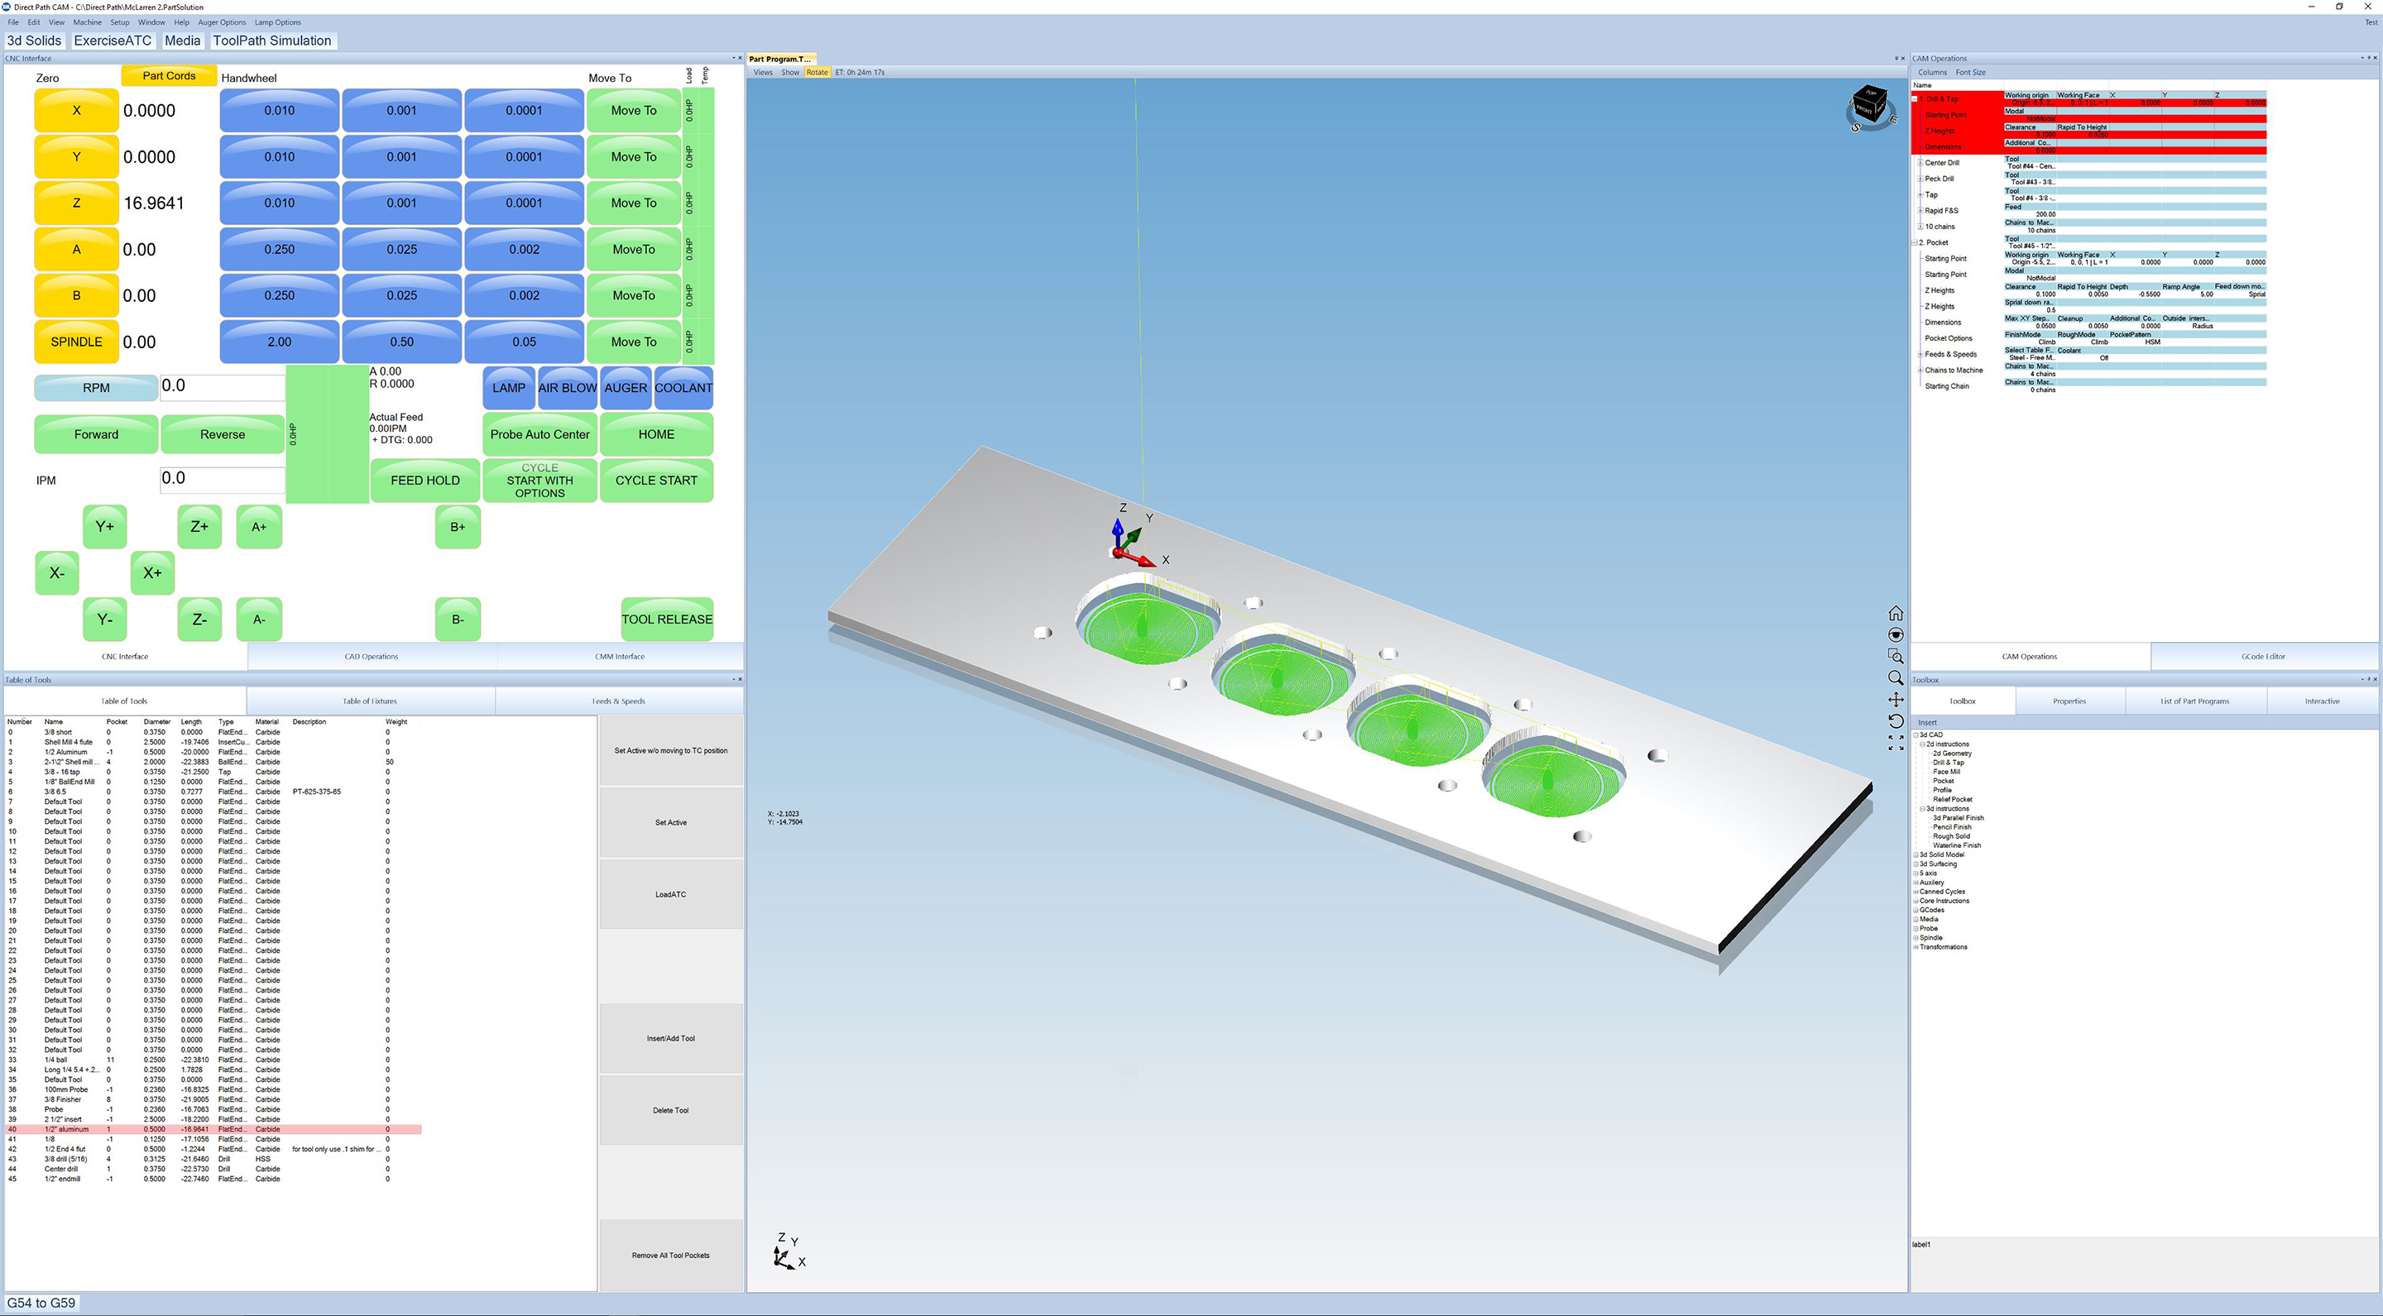The width and height of the screenshot is (2383, 1316).
Task: Select the pan arrows icon
Action: (x=1895, y=699)
